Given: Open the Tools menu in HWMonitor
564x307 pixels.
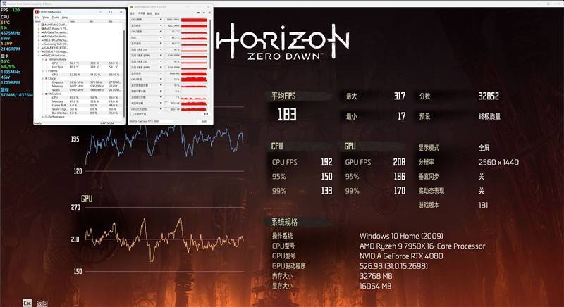Looking at the screenshot, I should pyautogui.click(x=56, y=18).
